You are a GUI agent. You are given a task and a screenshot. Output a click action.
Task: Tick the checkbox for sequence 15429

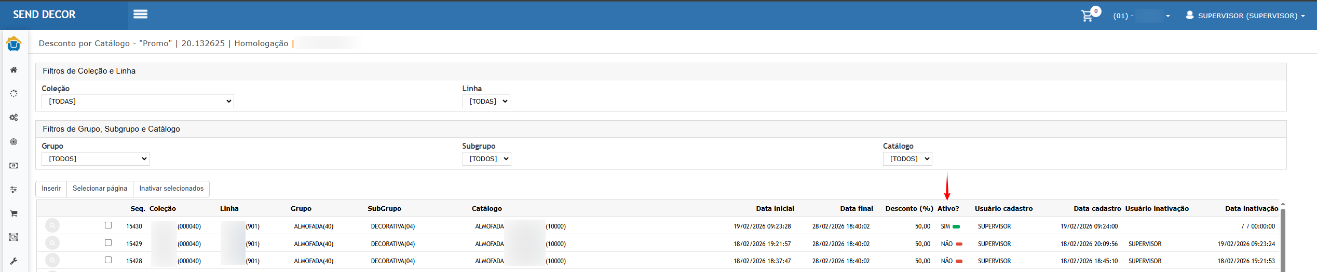(108, 242)
